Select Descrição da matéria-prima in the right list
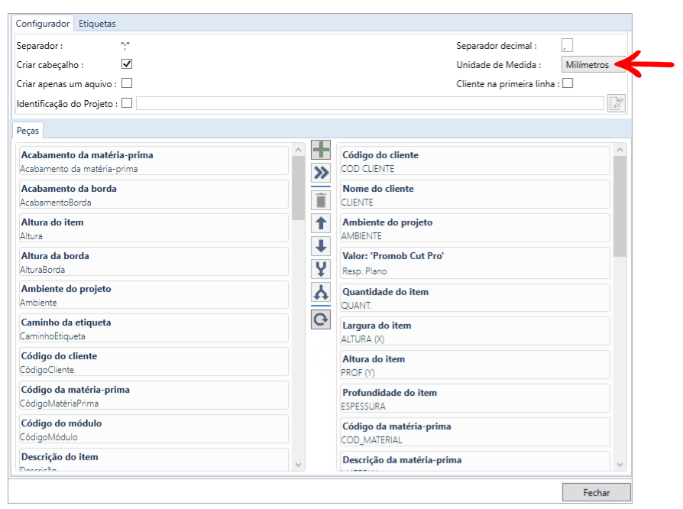This screenshot has width=683, height=509. (x=475, y=461)
